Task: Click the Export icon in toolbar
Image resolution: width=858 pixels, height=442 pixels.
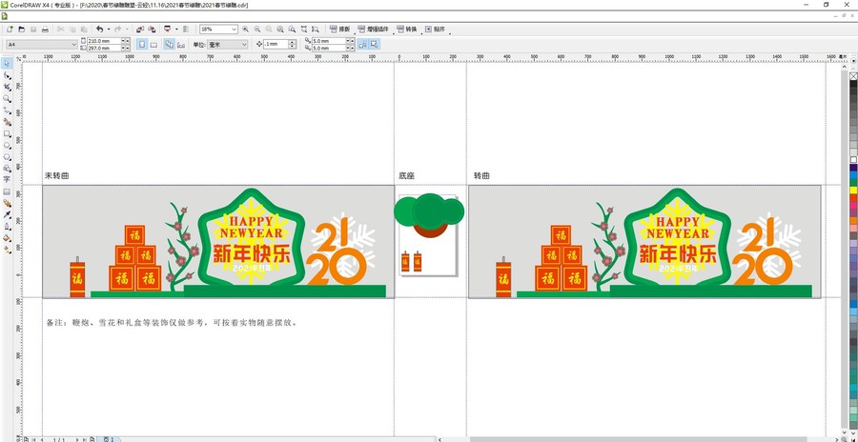Action: [152, 29]
